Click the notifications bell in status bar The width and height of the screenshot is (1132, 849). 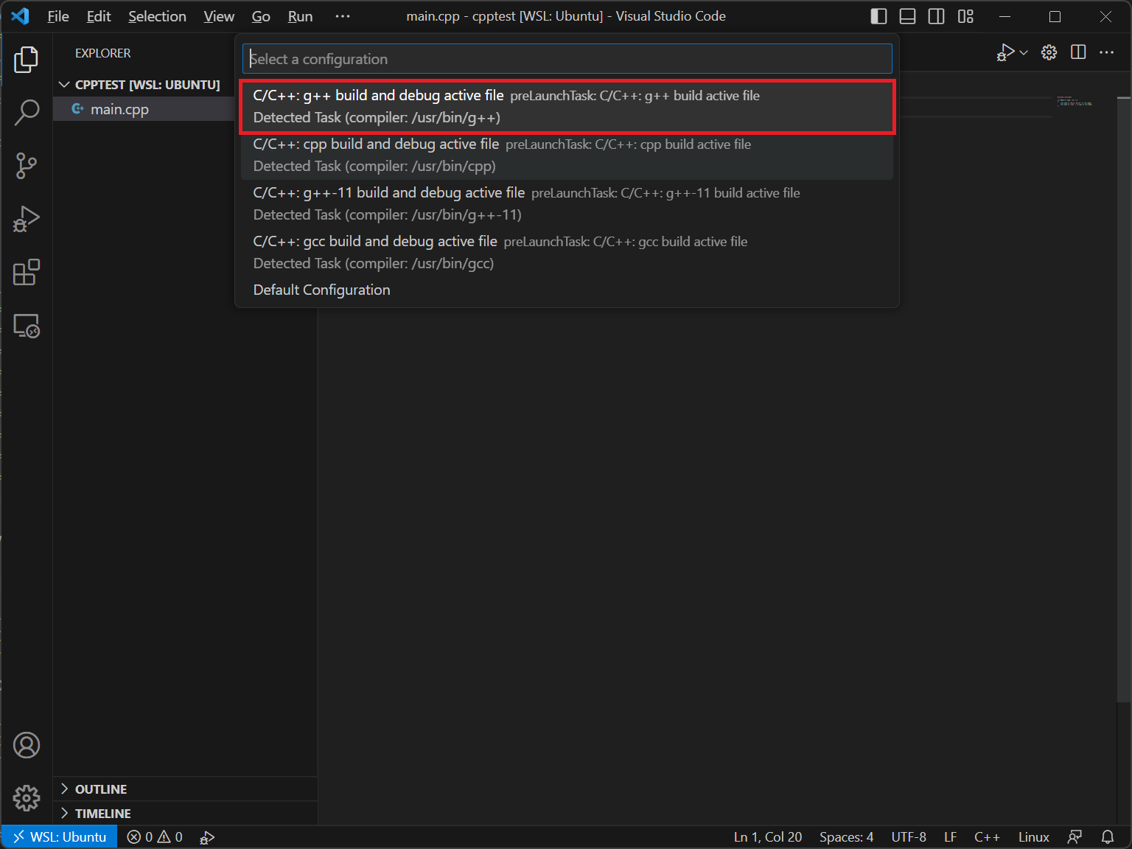[x=1107, y=837]
